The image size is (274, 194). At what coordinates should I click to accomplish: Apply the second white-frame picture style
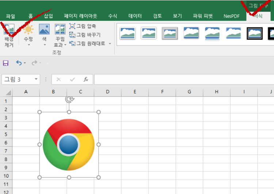point(149,33)
